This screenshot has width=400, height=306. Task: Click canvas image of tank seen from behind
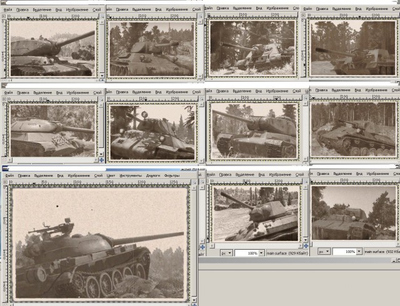click(354, 213)
